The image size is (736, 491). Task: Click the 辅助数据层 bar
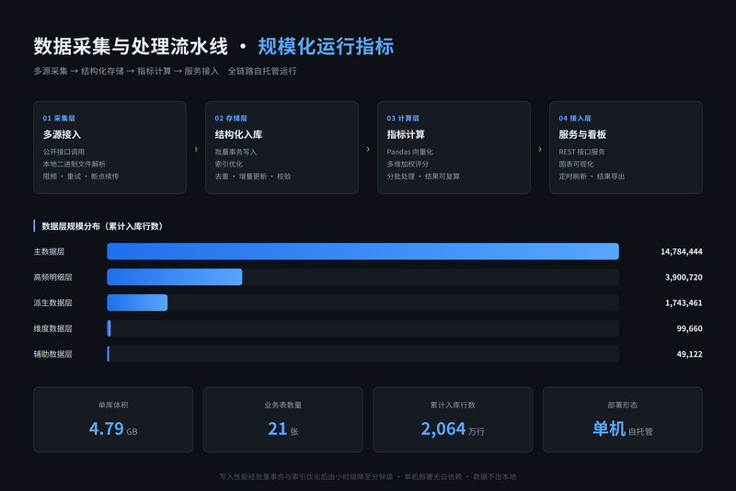click(362, 354)
